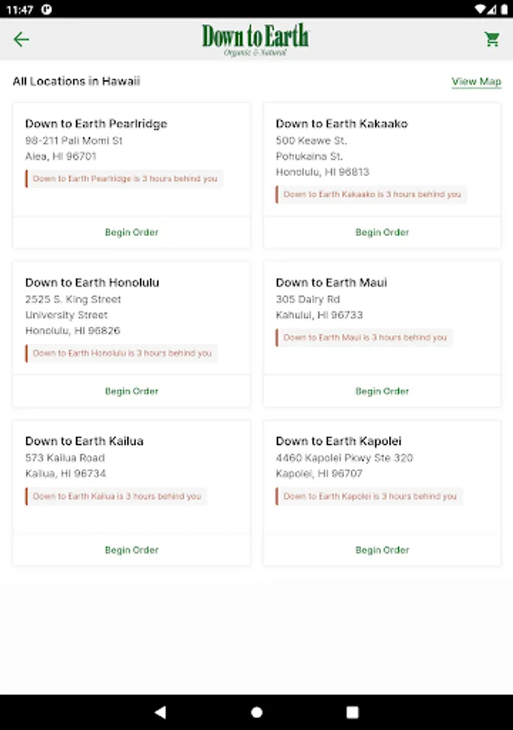Select the Down to Earth Honolulu title
This screenshot has width=513, height=730.
pyautogui.click(x=92, y=283)
